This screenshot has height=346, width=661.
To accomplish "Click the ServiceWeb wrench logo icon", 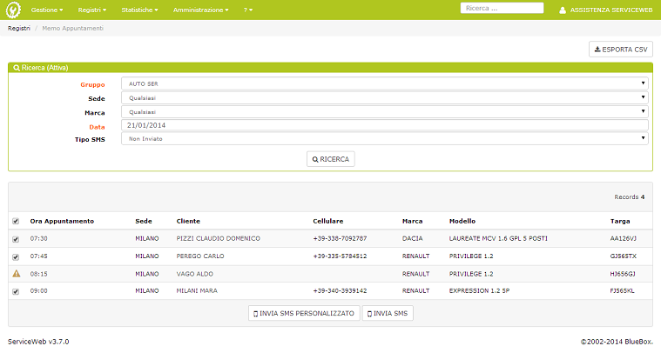I will pyautogui.click(x=13, y=10).
